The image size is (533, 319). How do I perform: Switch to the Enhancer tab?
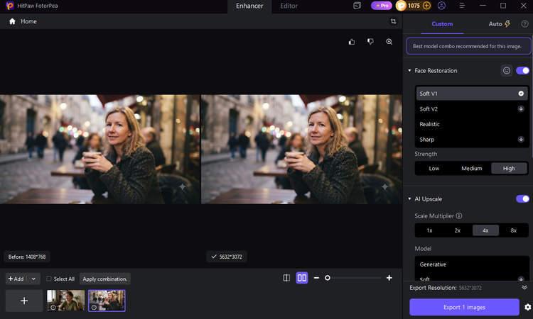pyautogui.click(x=249, y=6)
